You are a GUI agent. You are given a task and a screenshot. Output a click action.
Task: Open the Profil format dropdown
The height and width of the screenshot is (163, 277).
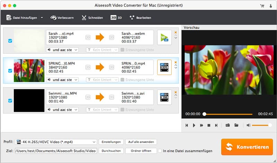click(x=56, y=142)
